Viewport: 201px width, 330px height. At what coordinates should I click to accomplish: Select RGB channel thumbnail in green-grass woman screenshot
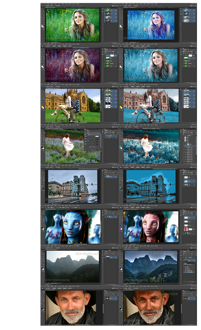pos(108,10)
